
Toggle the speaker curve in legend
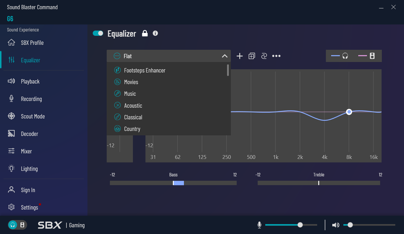(x=367, y=56)
